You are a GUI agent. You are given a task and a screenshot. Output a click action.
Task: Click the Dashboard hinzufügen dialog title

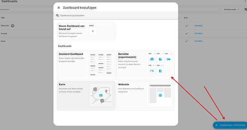coord(79,8)
